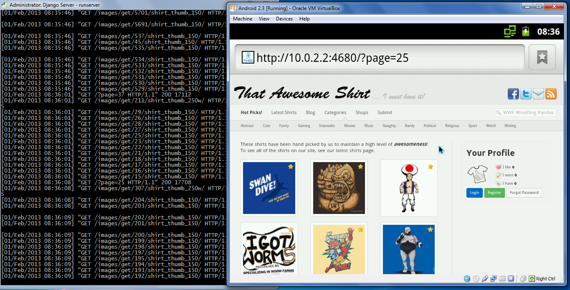Open the My Boyfriend's Abs shirt thumbnail

coord(339,248)
